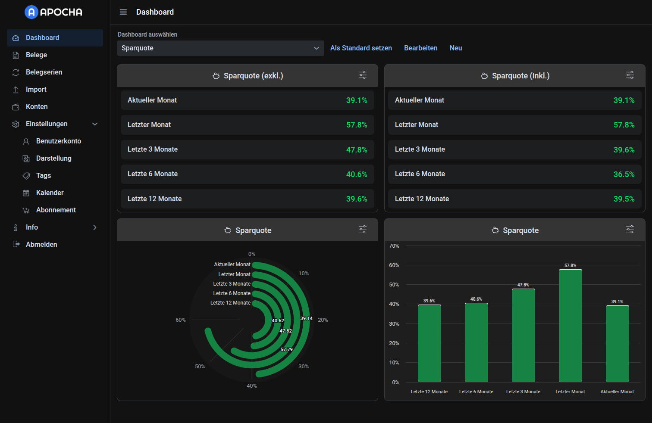Select the Tags label icon

click(26, 175)
